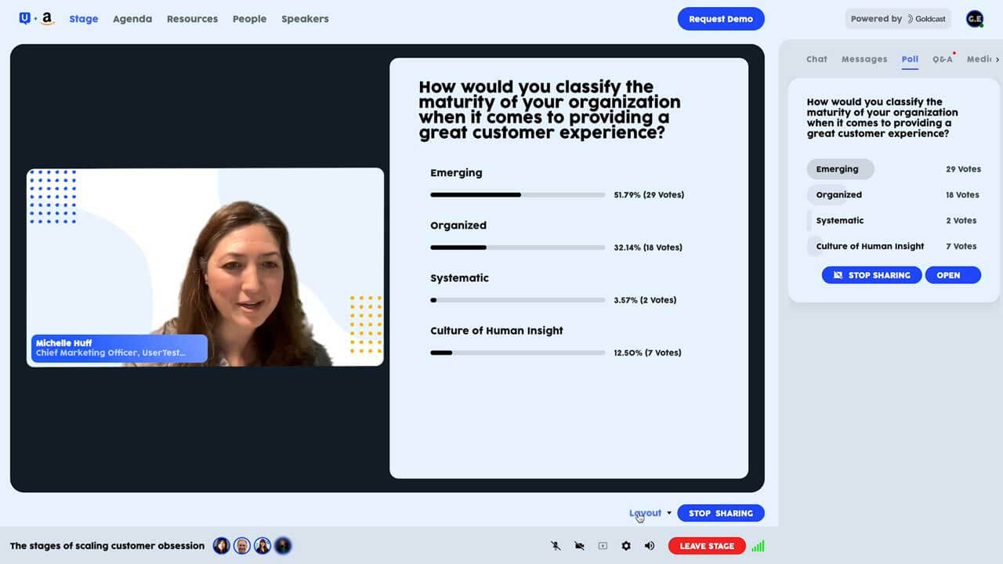The height and width of the screenshot is (564, 1003).
Task: Adjust the speaker audio icon
Action: click(650, 545)
